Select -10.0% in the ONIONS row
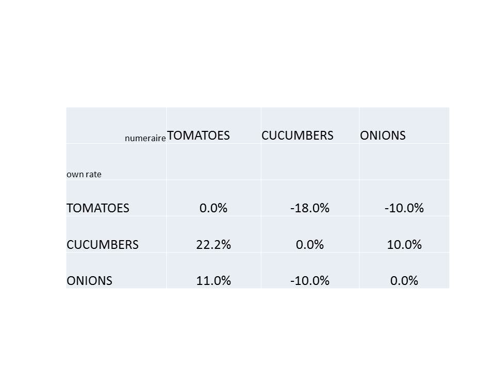Image resolution: width=495 pixels, height=371 pixels. click(310, 280)
